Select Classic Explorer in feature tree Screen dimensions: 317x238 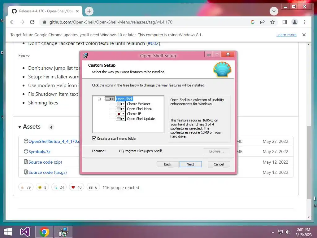pyautogui.click(x=138, y=104)
